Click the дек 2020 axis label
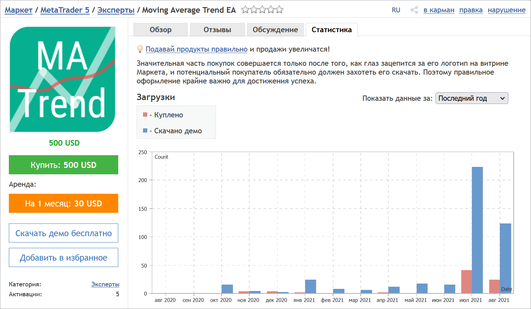The image size is (531, 309). point(276,300)
